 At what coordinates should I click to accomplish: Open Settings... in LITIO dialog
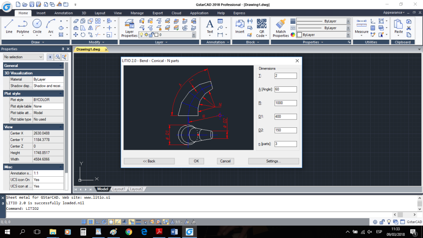(274, 161)
